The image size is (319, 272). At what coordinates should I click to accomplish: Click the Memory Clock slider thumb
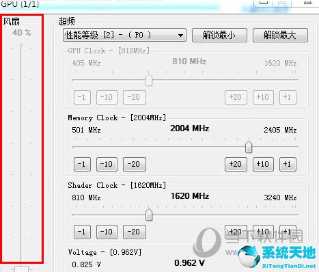point(249,147)
